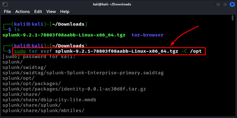Screen dimensions: 237x118
Task: Open the Help menu
Action: [x=65, y=12]
